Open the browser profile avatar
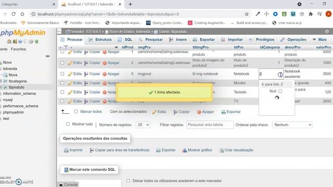Viewport: 333px width, 187px height. tap(328, 14)
